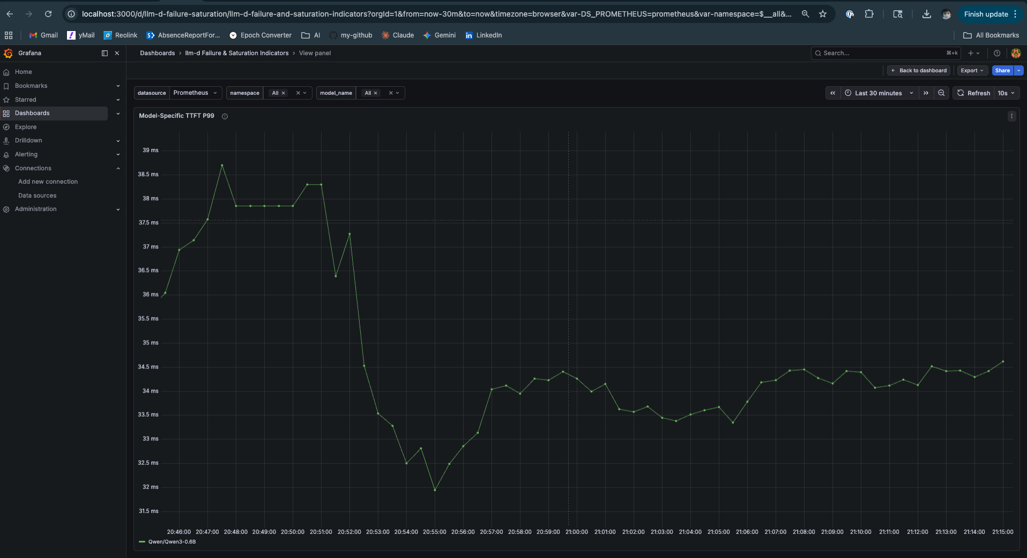Screen dimensions: 1027x558
Task: Select Drilldown in the sidebar
Action: [x=28, y=140]
